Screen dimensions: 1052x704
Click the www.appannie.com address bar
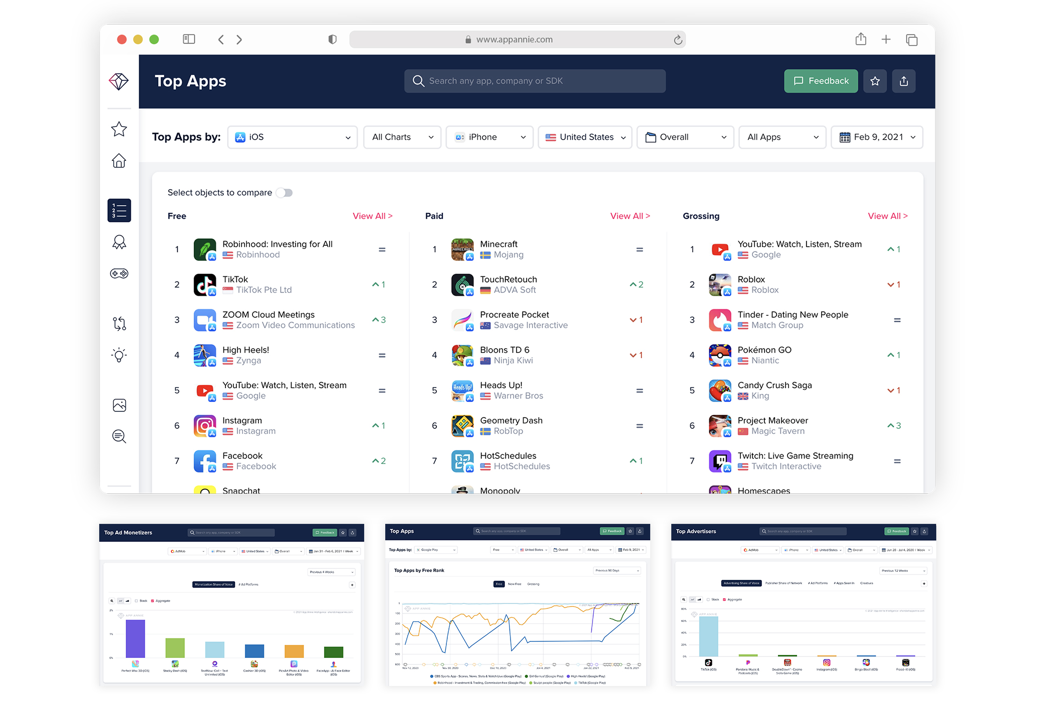[x=517, y=40]
